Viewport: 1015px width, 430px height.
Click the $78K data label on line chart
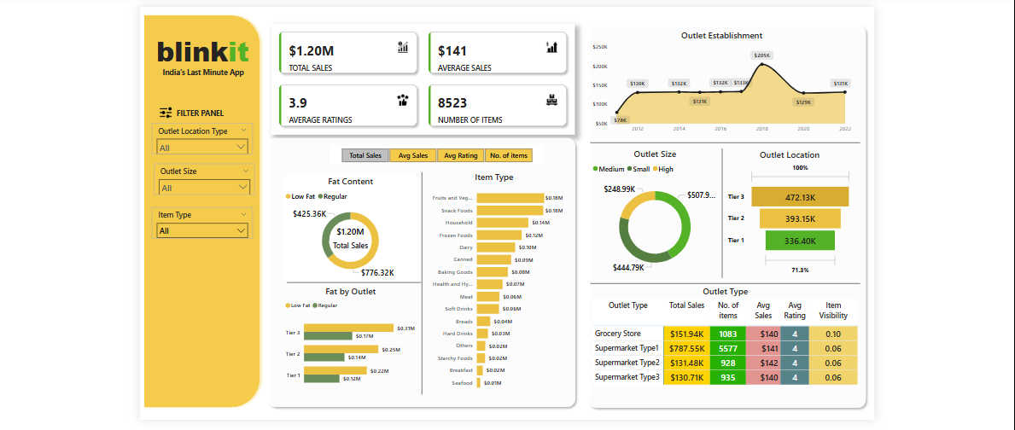pos(620,119)
